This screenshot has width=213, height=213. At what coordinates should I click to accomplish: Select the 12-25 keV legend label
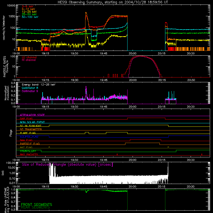[x=29, y=12]
